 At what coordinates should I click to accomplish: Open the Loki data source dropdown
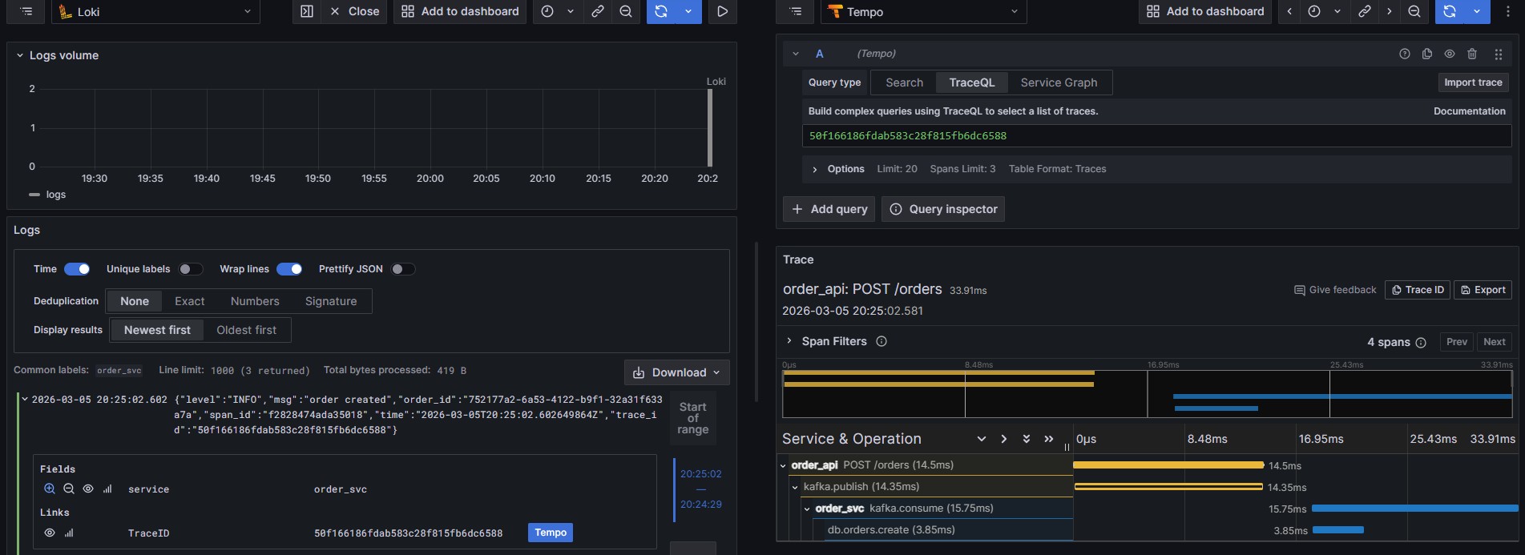pos(156,11)
